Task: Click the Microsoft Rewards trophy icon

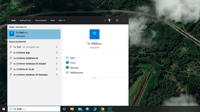Action: (109, 20)
